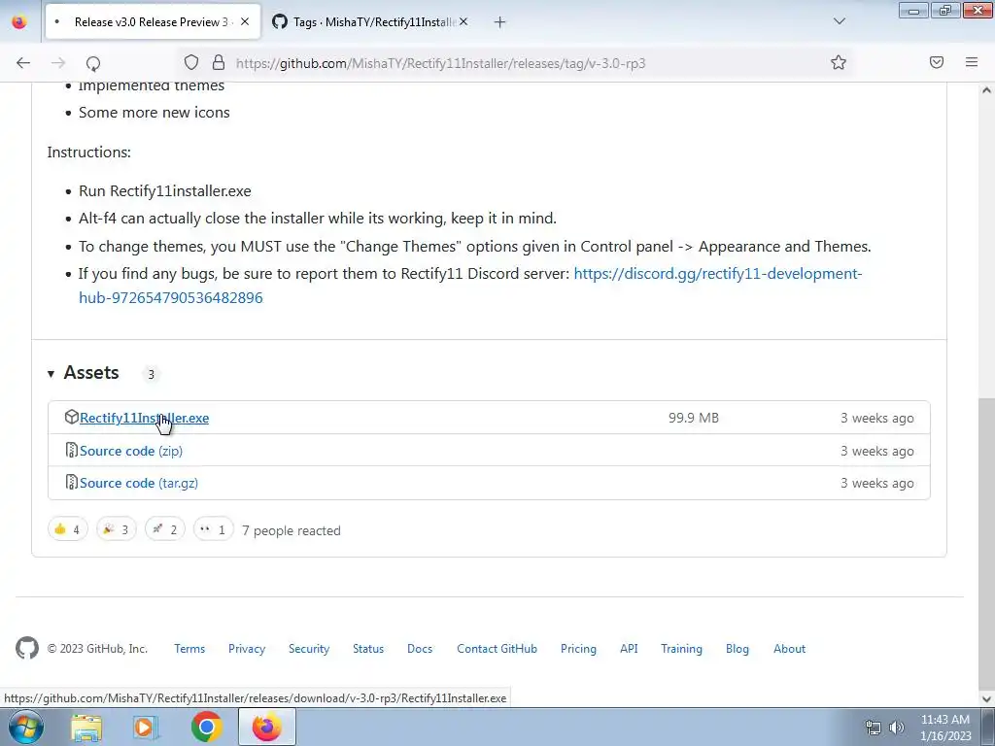React with thumbs up emoji
This screenshot has width=995, height=746.
click(x=67, y=529)
